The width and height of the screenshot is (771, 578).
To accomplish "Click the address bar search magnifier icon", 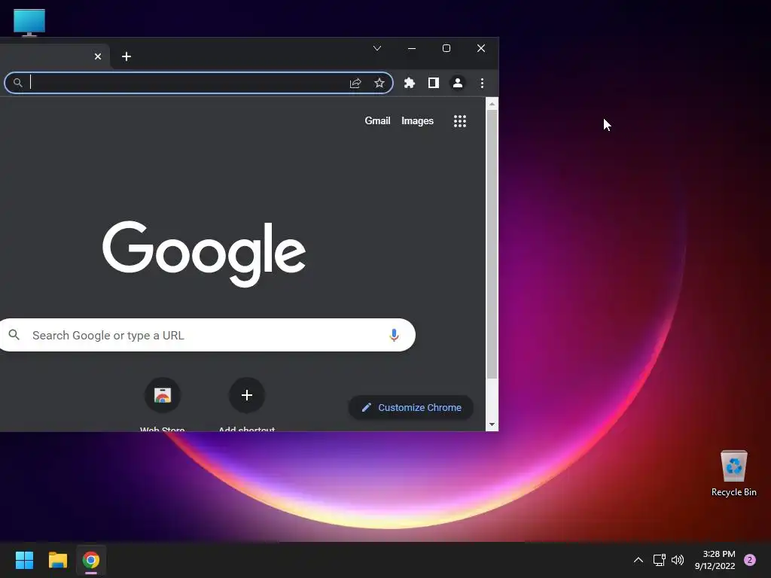I will pos(18,83).
